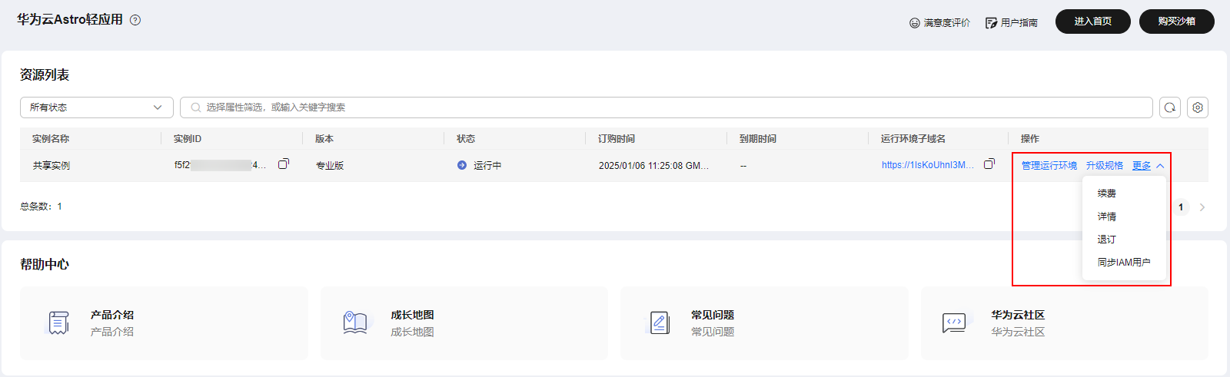
Task: Click the 进入首页 button
Action: 1093,21
